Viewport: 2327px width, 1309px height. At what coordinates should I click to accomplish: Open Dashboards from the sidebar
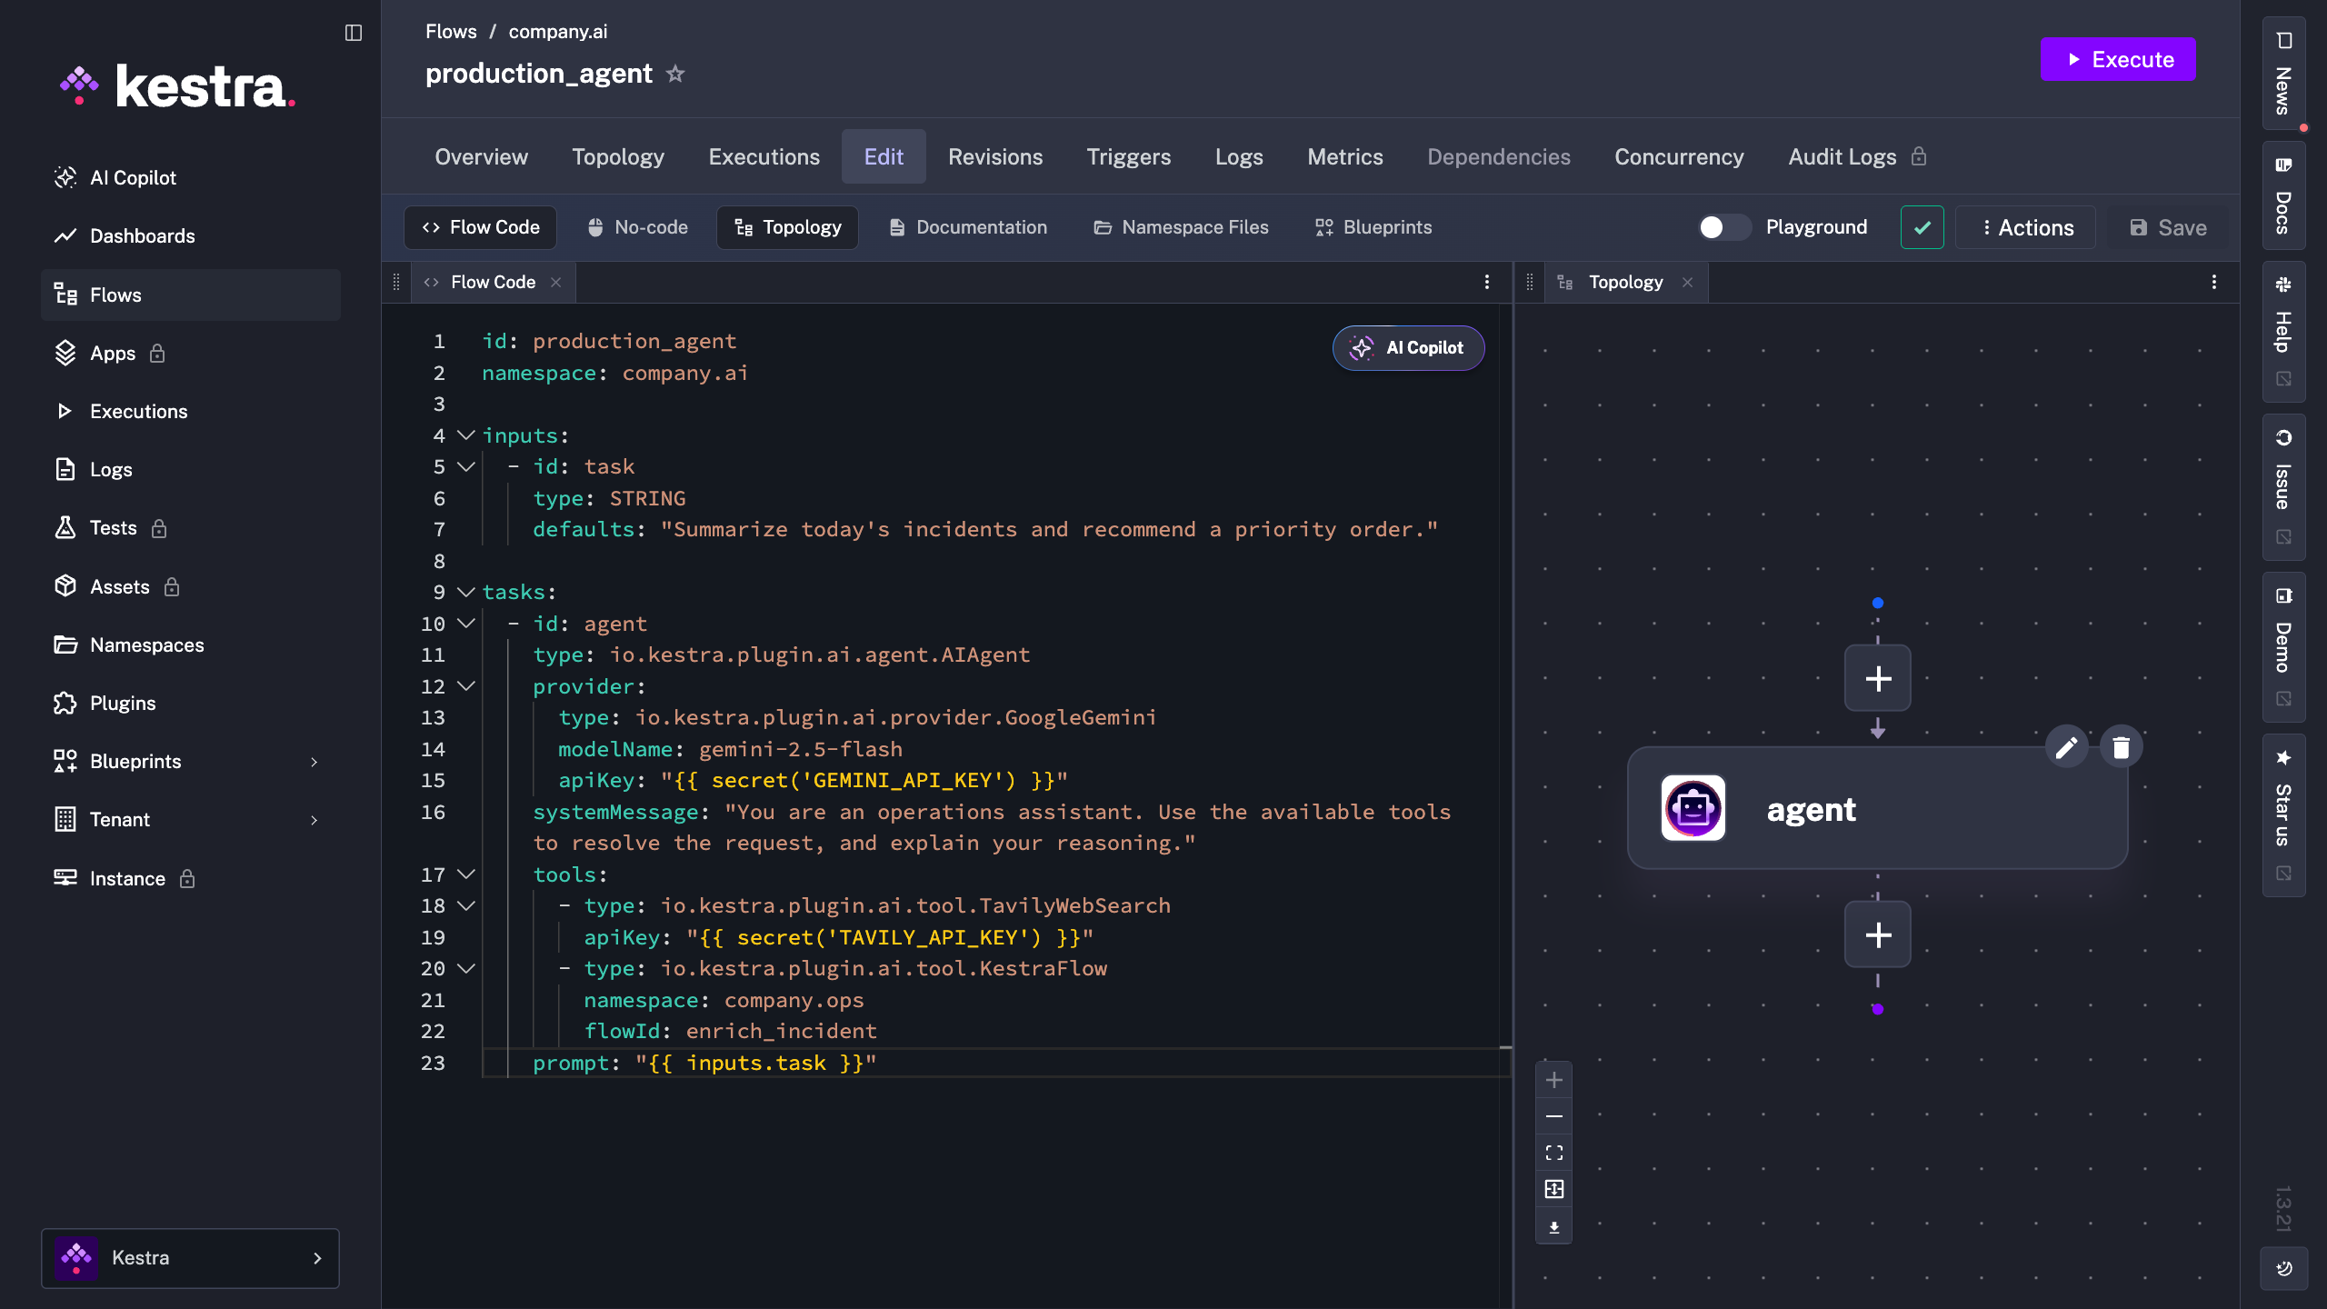[x=191, y=236]
